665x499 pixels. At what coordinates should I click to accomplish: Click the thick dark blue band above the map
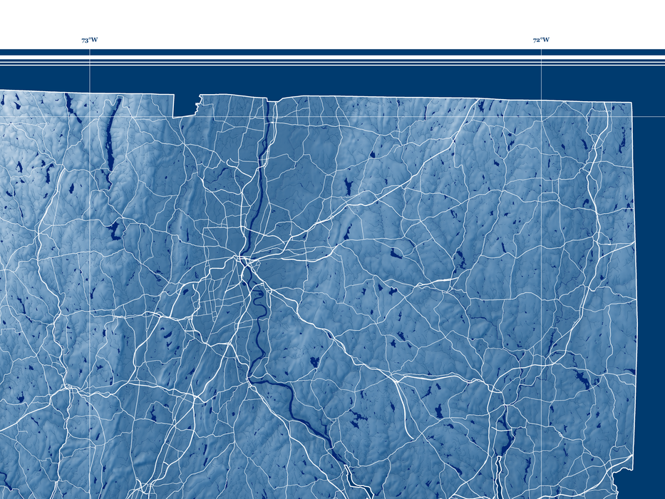[x=332, y=53]
